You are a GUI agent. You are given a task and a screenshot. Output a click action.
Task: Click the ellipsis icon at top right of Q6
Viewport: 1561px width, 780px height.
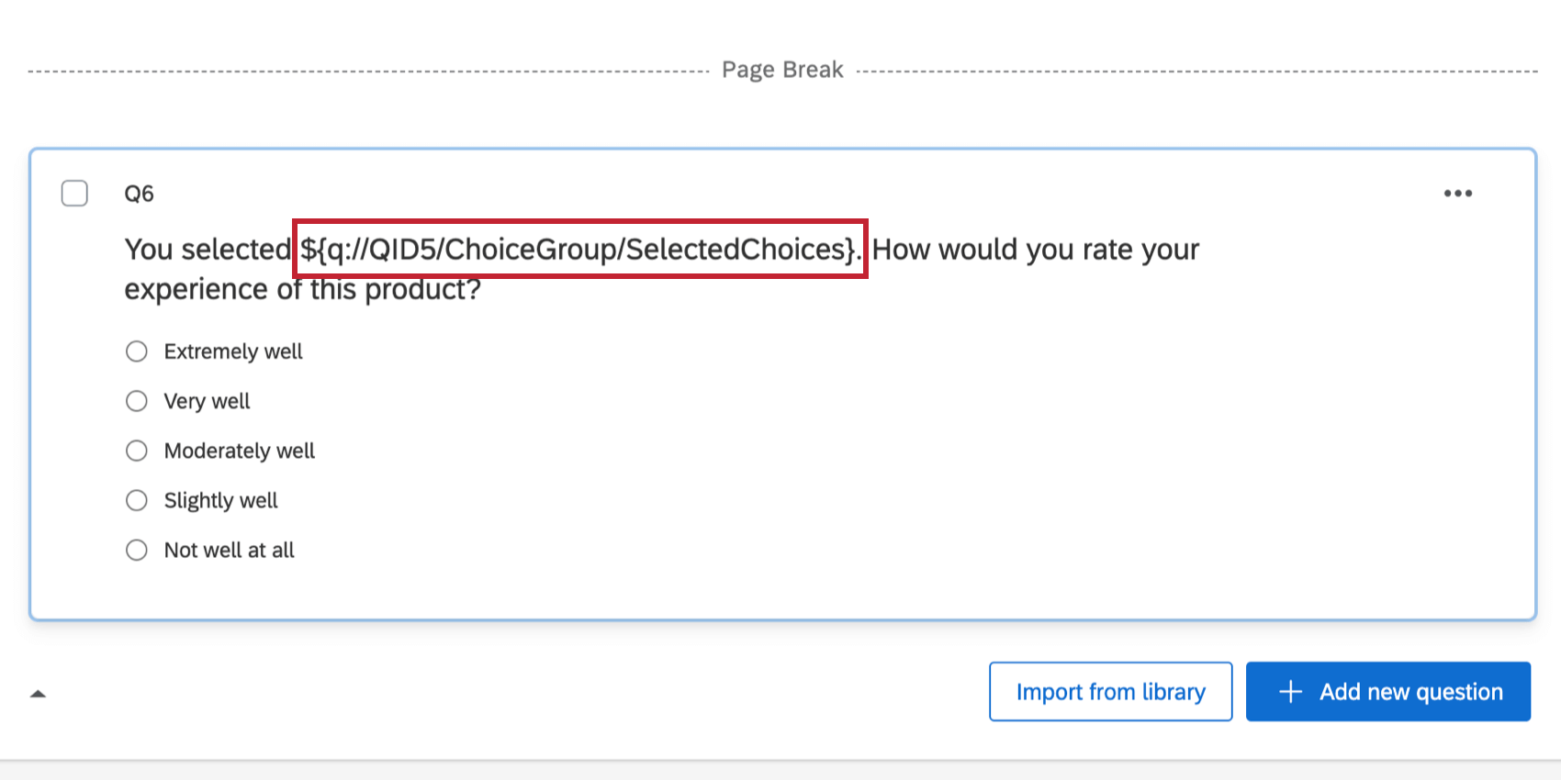coord(1458,193)
